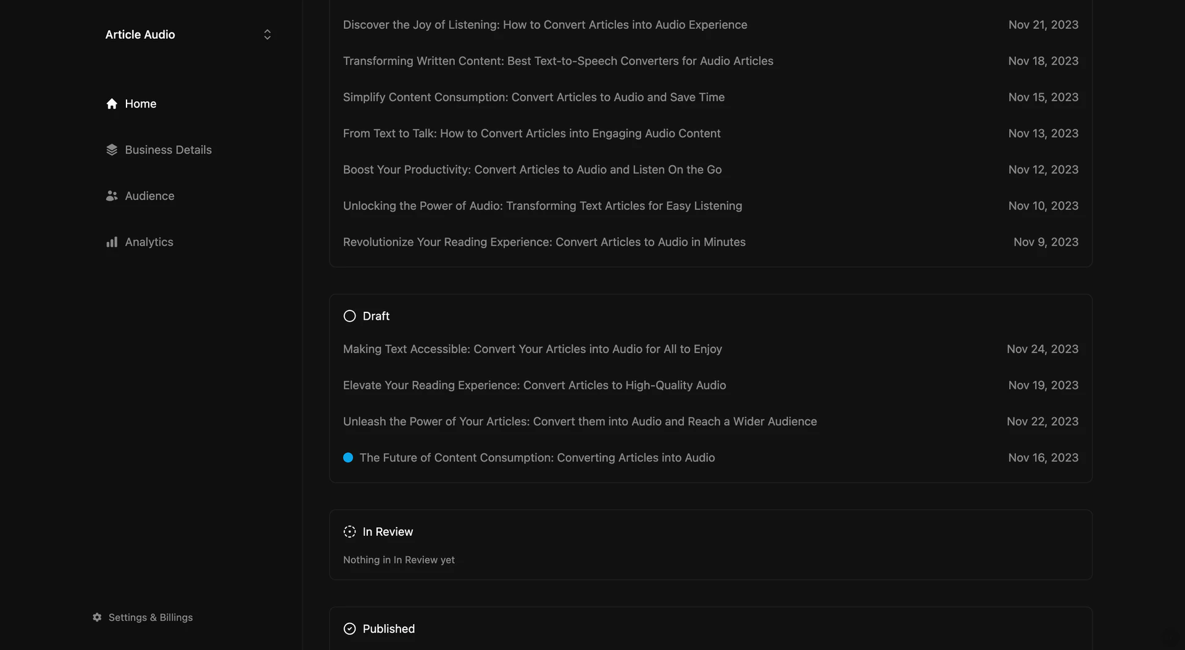Open Elevate Your Reading Experience draft
This screenshot has width=1185, height=650.
(x=534, y=385)
